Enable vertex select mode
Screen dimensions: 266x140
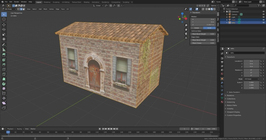click(19, 9)
